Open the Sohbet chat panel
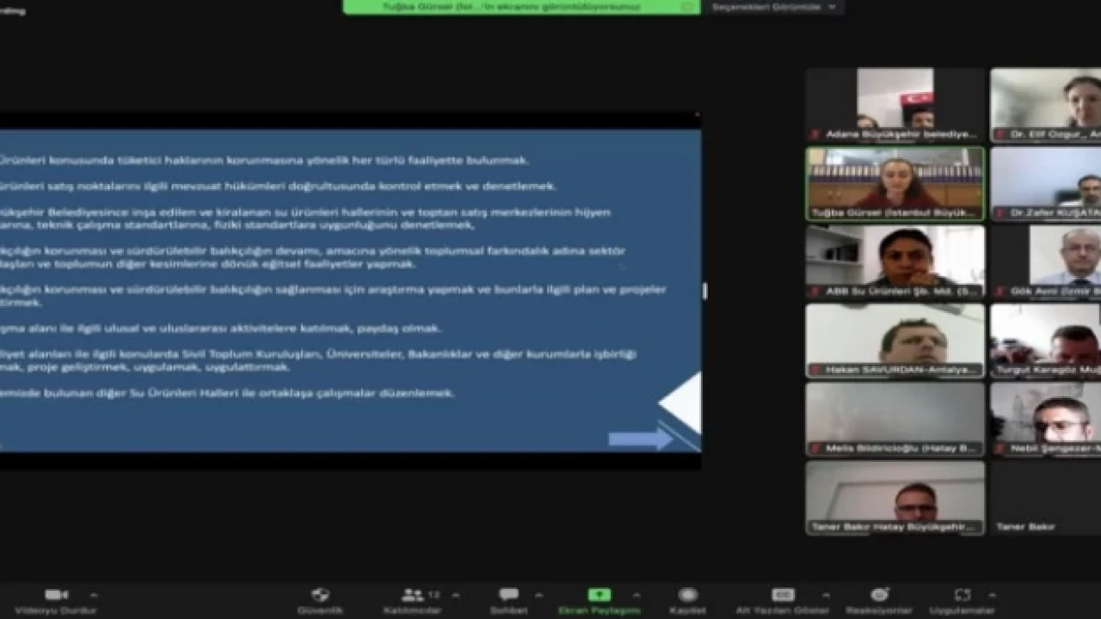The height and width of the screenshot is (619, 1101). point(508,595)
